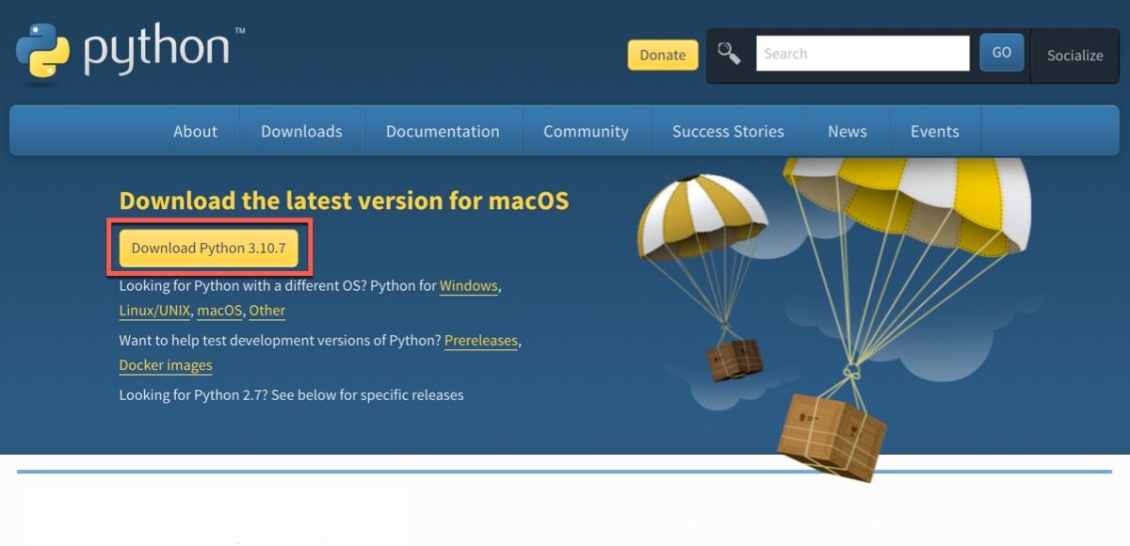View upcoming Events
Image resolution: width=1130 pixels, height=546 pixels.
(x=935, y=131)
